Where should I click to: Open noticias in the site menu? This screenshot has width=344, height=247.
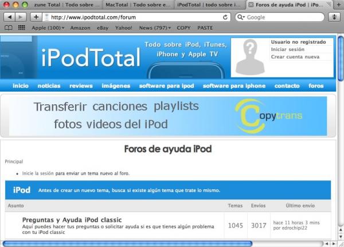(49, 86)
